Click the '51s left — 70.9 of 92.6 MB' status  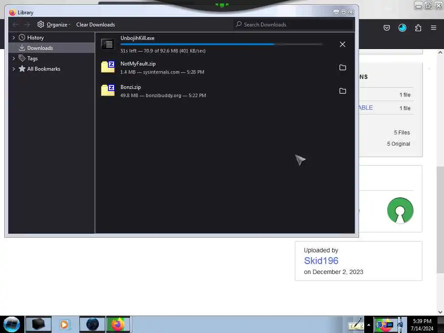click(x=163, y=51)
